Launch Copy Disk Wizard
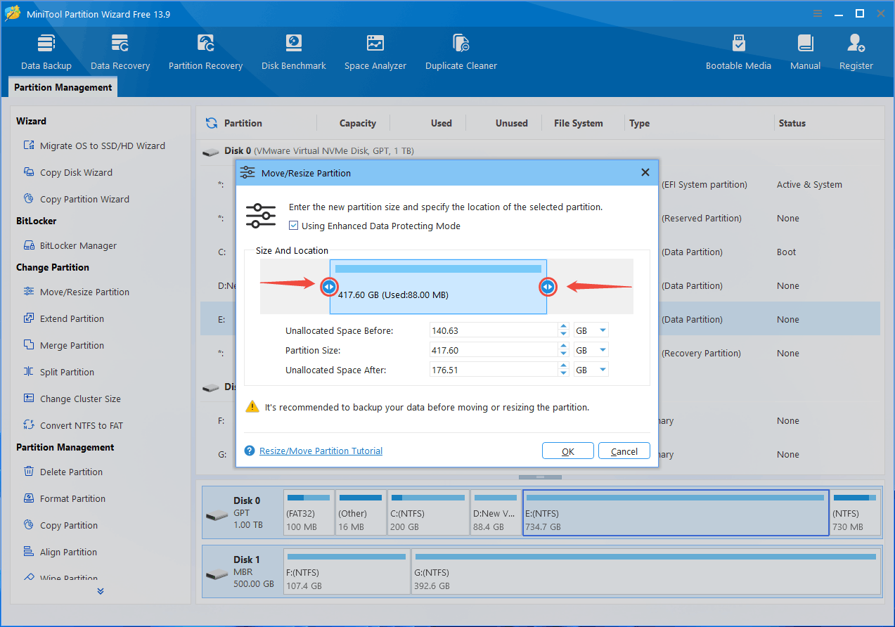 (x=67, y=172)
